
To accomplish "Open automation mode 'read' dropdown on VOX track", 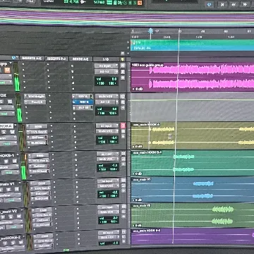I will click(6, 114).
